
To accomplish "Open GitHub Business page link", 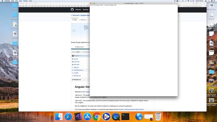I will click(85, 9).
